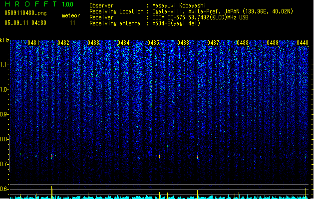This screenshot has width=314, height=199.
Task: Click the 0431 time marker
Action: click(33, 43)
